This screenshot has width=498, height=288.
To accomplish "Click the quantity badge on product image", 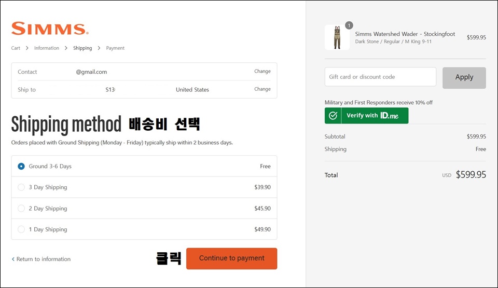I will point(349,25).
